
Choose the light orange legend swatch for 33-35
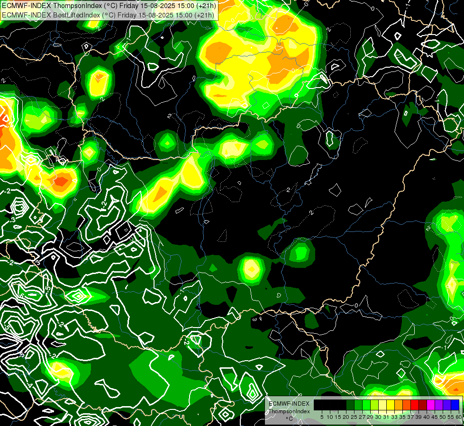point(399,405)
